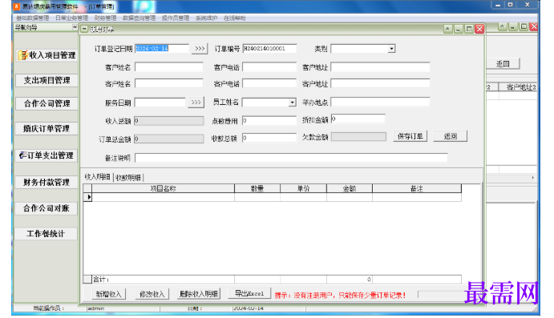
Task: Open the date picker beside 服务日期
Action: [x=196, y=103]
